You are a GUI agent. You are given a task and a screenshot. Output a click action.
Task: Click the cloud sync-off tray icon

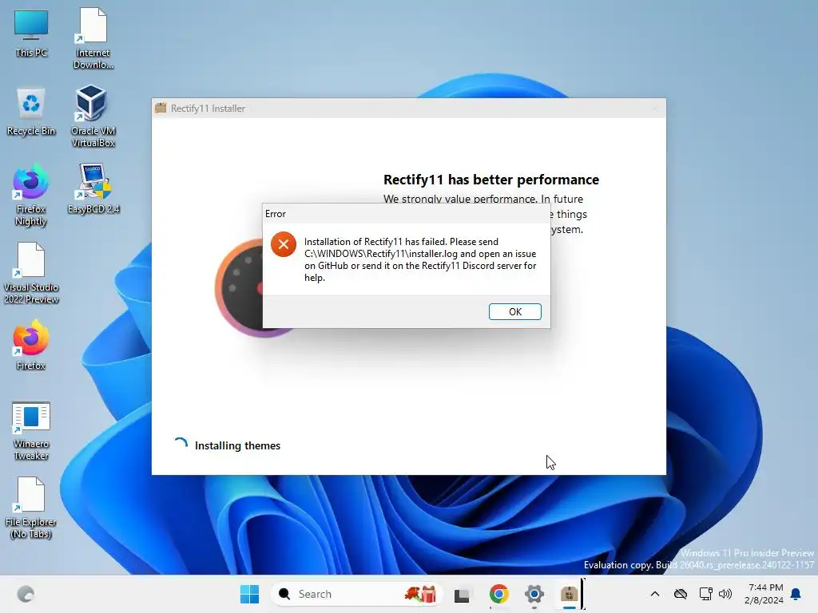click(681, 594)
